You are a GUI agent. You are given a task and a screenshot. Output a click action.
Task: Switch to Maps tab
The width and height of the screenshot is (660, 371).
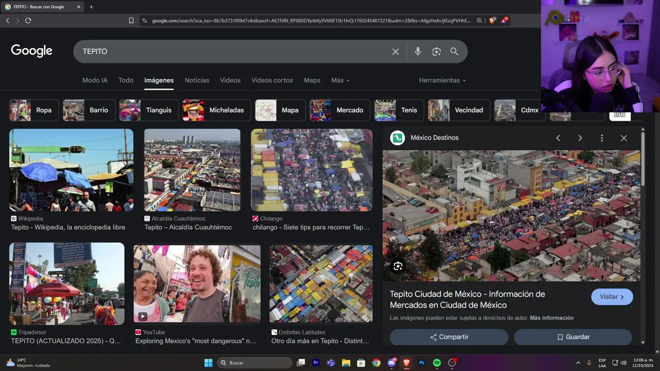[312, 80]
